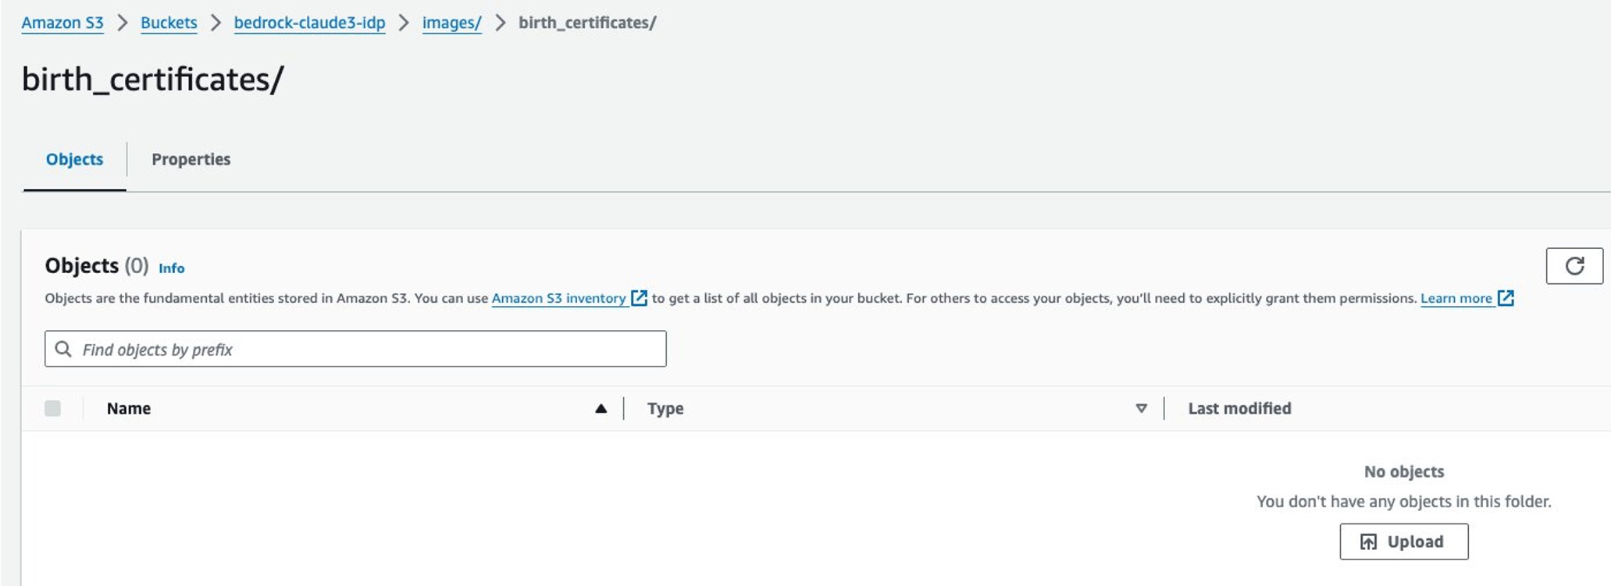Open Amazon S3 inventory link
This screenshot has height=586, width=1611.
click(558, 298)
